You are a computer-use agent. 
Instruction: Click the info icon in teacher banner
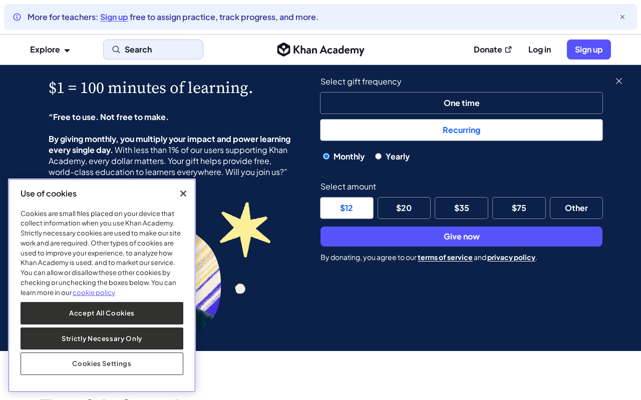(17, 17)
